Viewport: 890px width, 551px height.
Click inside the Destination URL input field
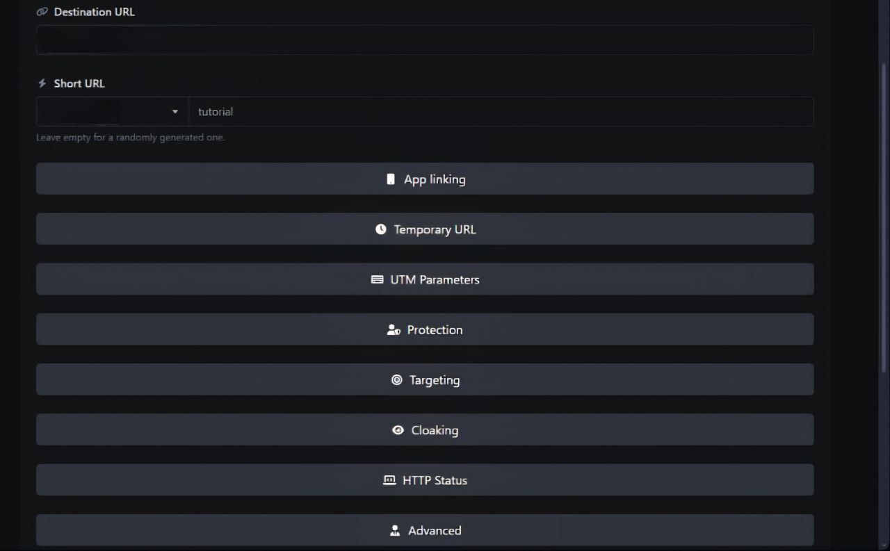click(x=424, y=40)
